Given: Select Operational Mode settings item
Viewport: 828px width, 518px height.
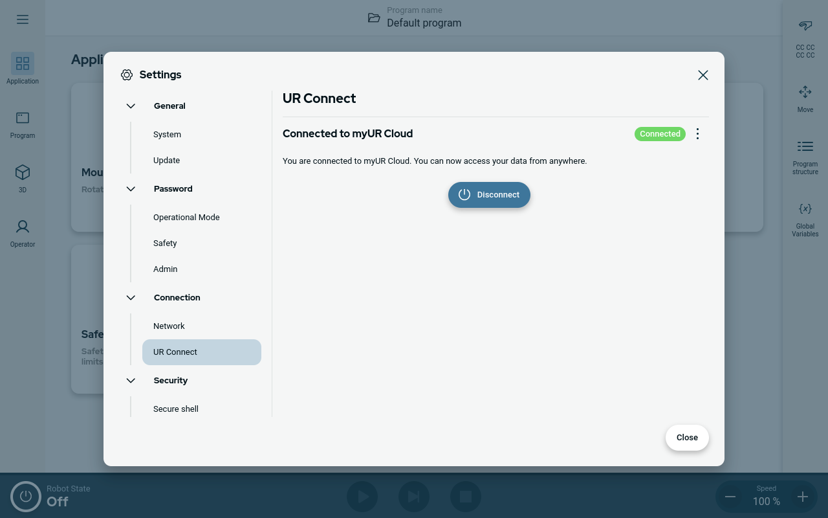Looking at the screenshot, I should [x=186, y=218].
